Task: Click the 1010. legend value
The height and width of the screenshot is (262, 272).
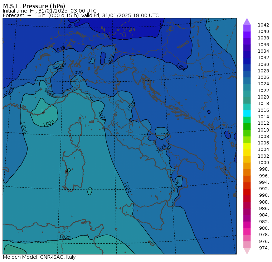Action: pos(264,130)
